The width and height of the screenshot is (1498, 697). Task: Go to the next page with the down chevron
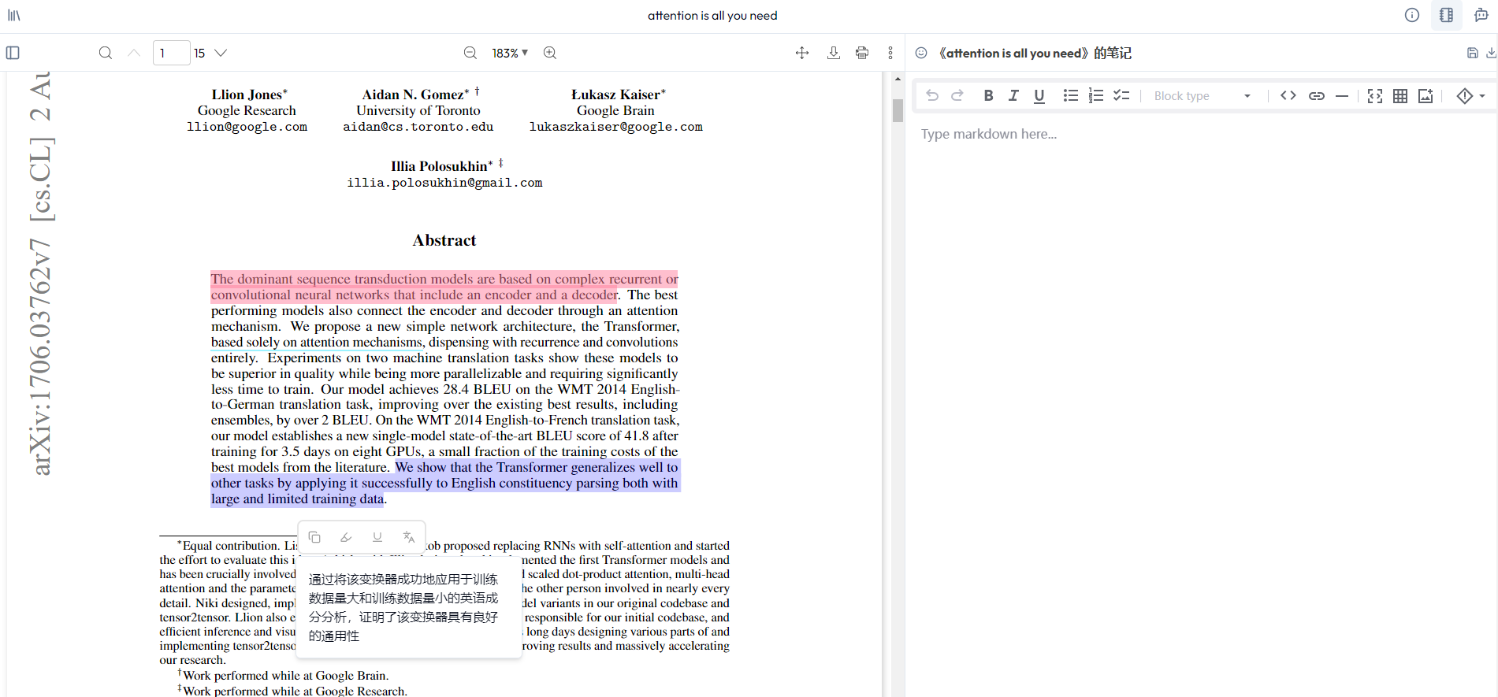point(221,53)
